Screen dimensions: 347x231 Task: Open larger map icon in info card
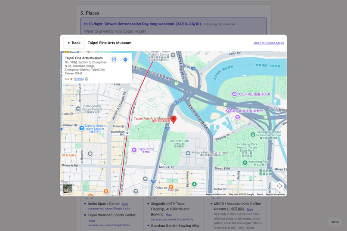(114, 59)
